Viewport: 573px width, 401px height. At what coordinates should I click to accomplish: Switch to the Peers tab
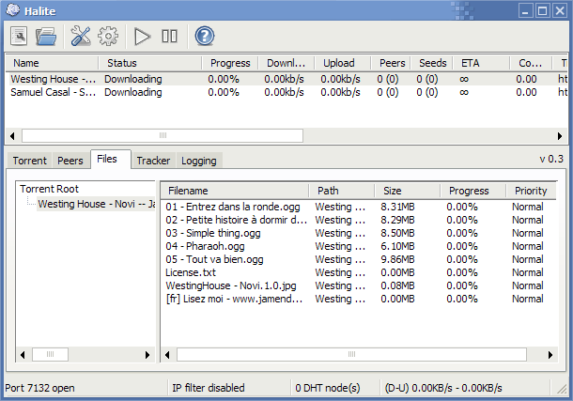click(x=70, y=161)
